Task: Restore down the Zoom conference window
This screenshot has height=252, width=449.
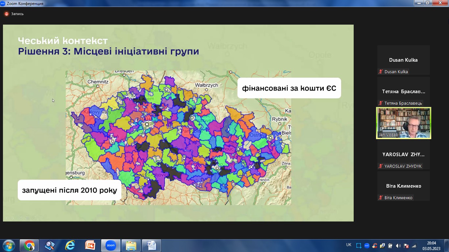Action: [427, 3]
